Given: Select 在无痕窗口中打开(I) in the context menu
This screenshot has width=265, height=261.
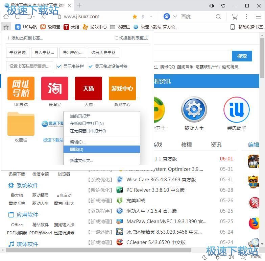Looking at the screenshot, I should [x=101, y=131].
